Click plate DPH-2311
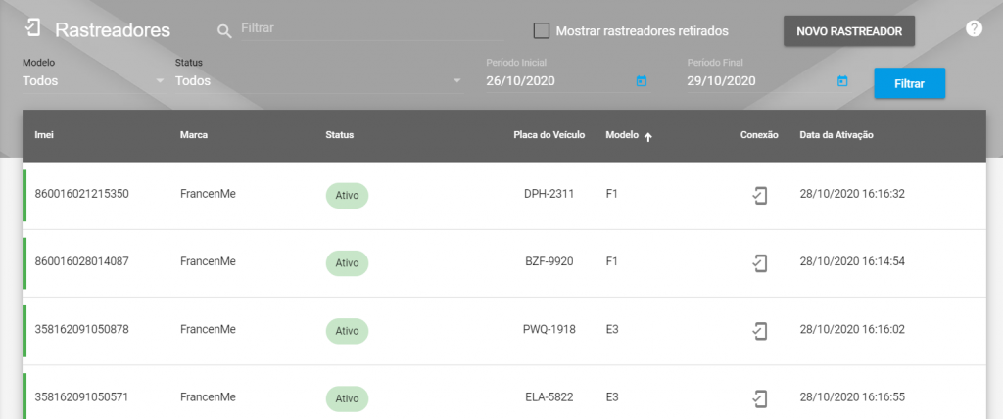Viewport: 1003px width, 419px height. point(549,194)
